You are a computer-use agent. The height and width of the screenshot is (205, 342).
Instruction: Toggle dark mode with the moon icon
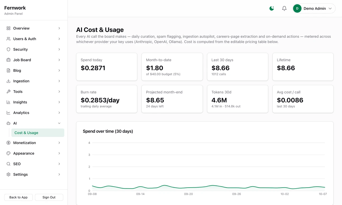click(x=272, y=8)
